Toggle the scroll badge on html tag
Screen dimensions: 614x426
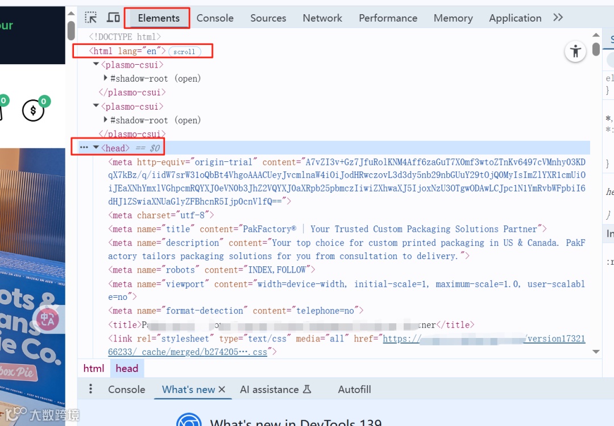click(x=184, y=52)
